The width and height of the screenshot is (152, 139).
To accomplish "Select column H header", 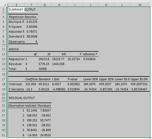I will [x=59, y=5].
